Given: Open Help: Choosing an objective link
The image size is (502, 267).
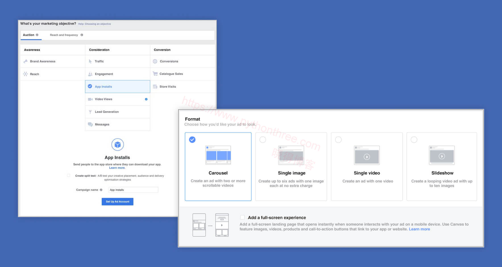Looking at the screenshot, I should pos(94,24).
